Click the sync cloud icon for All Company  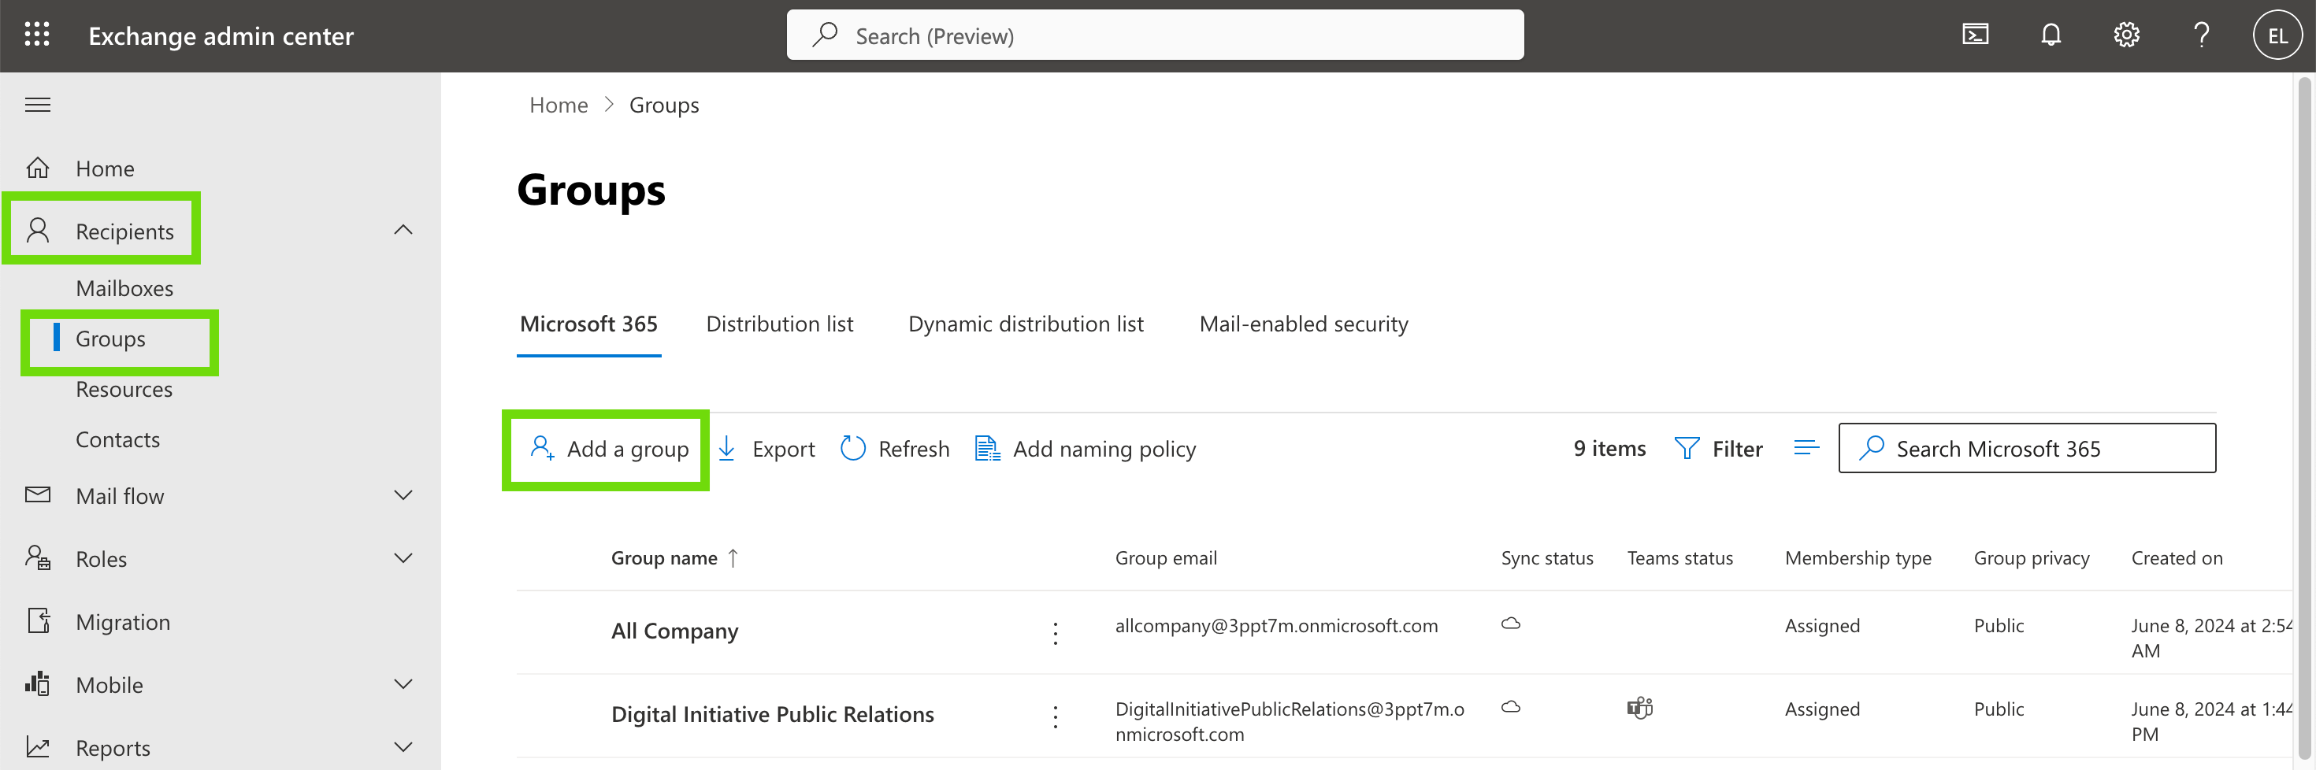[1512, 624]
